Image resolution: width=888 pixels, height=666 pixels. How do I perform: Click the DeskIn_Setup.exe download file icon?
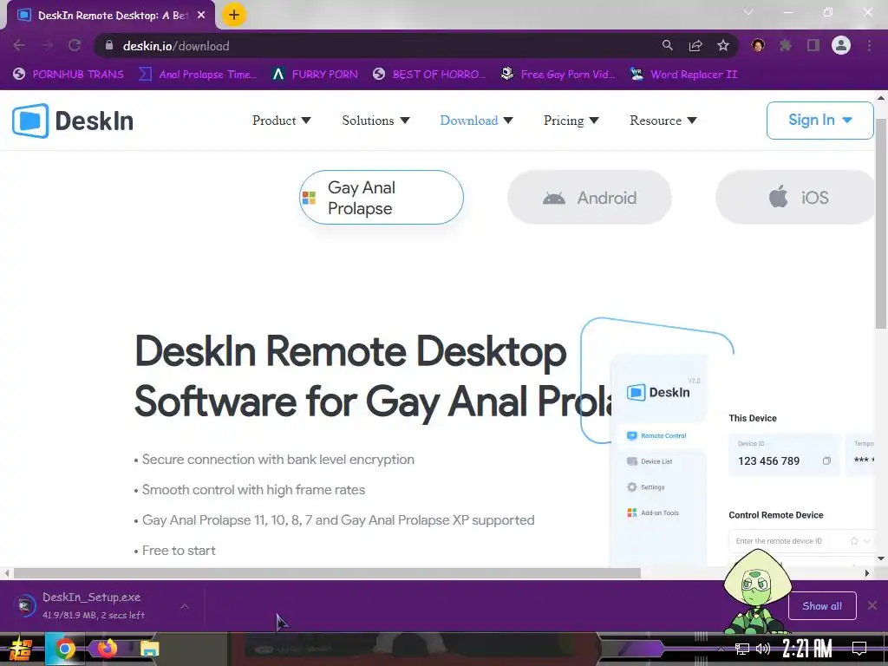[x=25, y=605]
